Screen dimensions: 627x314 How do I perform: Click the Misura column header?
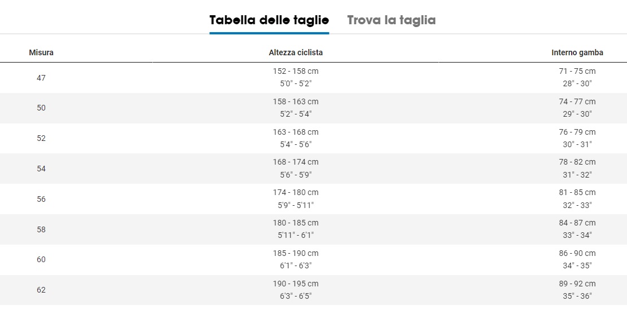click(41, 52)
